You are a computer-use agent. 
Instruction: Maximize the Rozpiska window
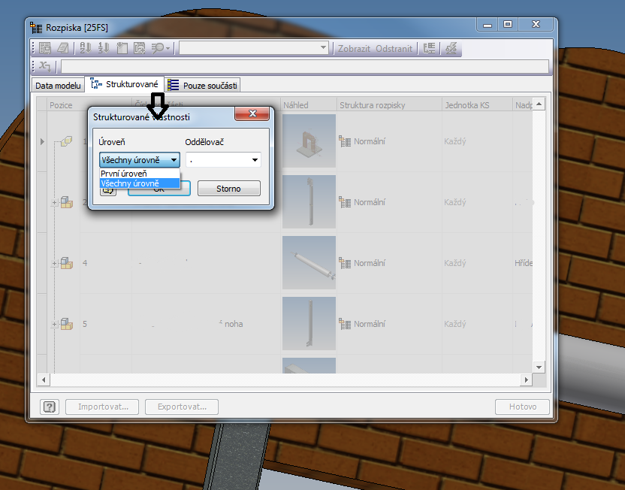(x=507, y=25)
